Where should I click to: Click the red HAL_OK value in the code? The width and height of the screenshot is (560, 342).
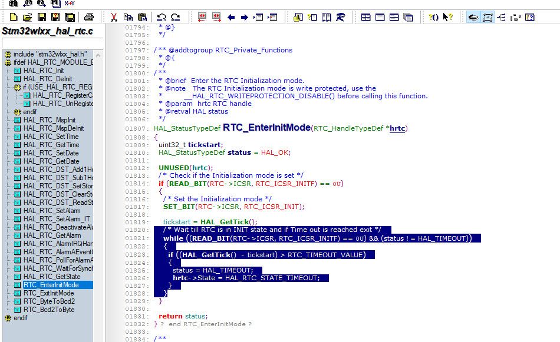(x=275, y=152)
